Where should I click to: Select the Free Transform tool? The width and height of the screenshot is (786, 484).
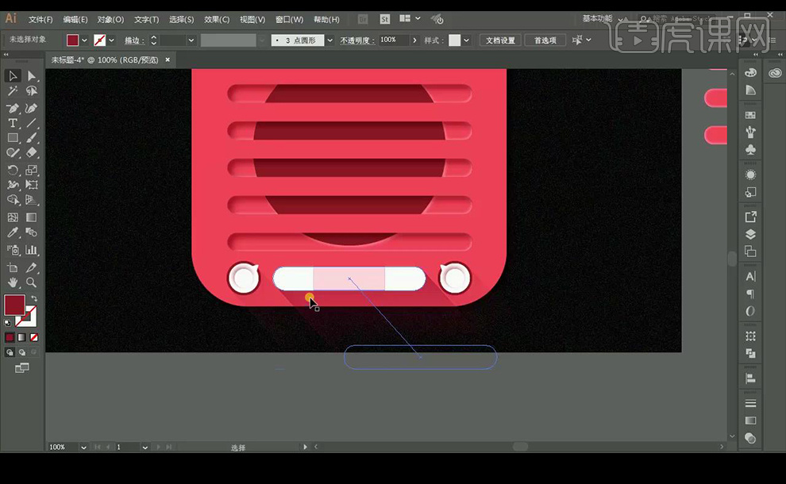click(32, 185)
